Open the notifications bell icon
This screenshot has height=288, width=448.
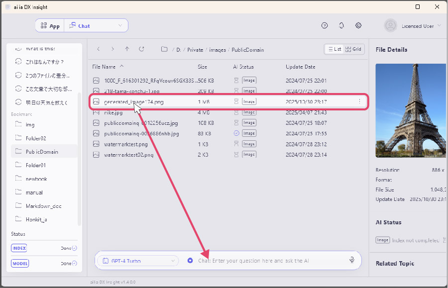[x=341, y=26]
